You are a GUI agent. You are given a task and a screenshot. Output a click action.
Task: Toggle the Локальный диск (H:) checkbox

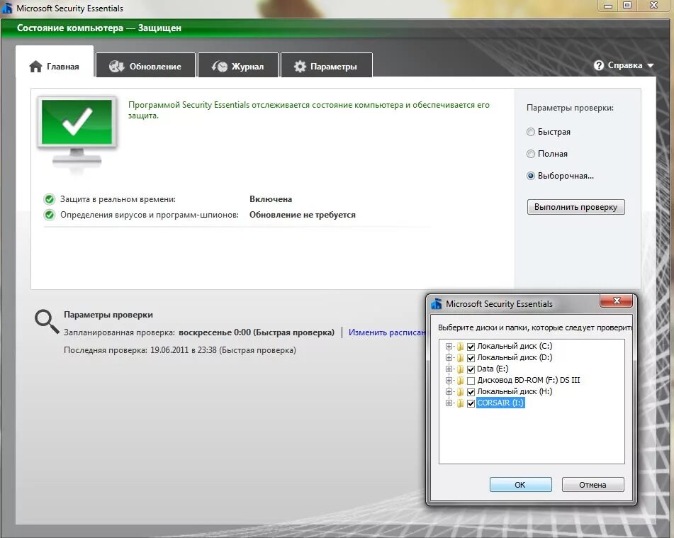[471, 392]
